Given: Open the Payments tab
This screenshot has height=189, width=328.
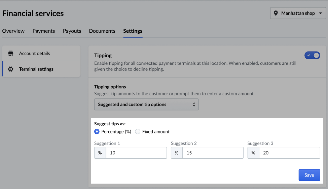Looking at the screenshot, I should tap(44, 31).
